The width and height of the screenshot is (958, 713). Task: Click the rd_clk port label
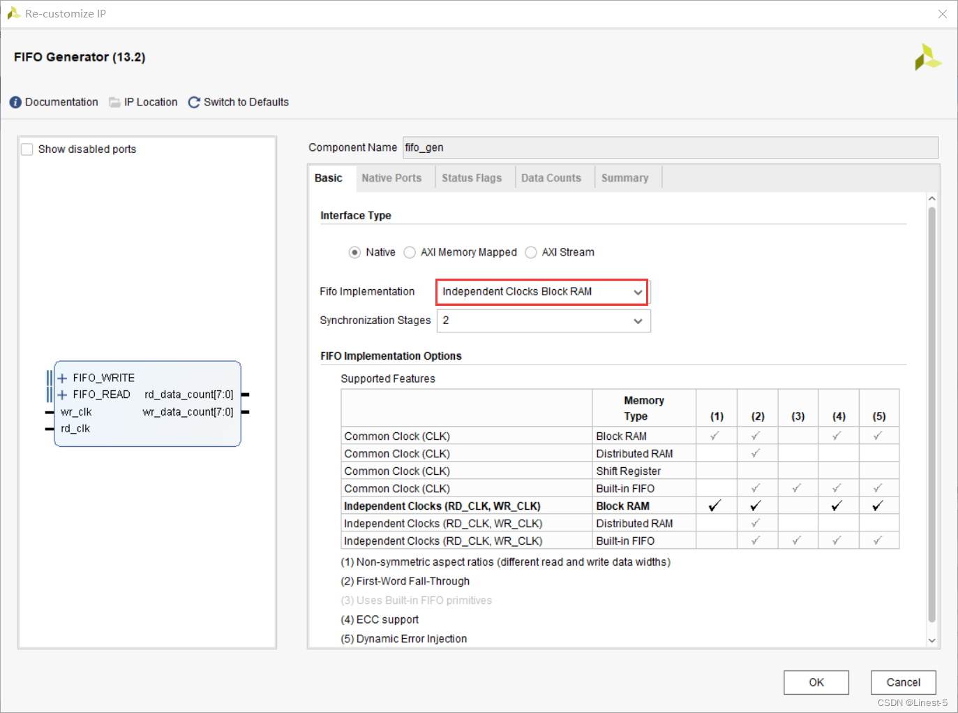[75, 429]
